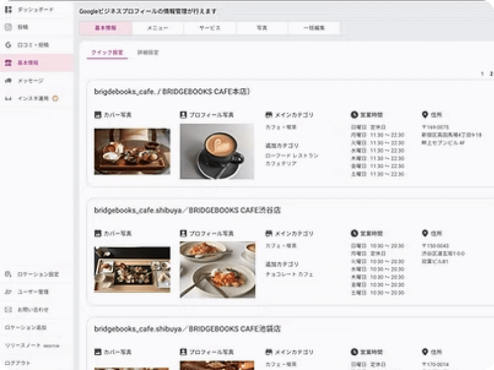Click the Google 口コミ・投稿 sidebar icon
Screen dimensions: 494x370
pyautogui.click(x=9, y=45)
